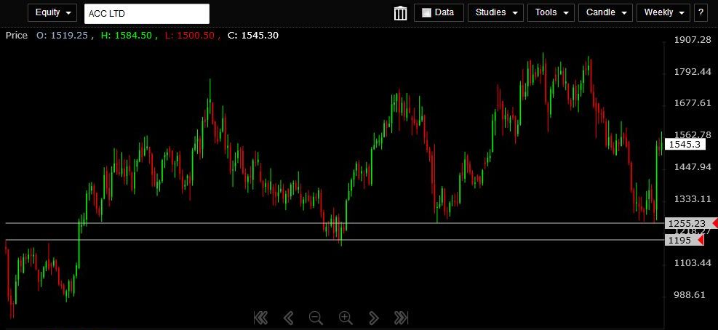
Task: Toggle the Data checkbox
Action: pyautogui.click(x=426, y=13)
